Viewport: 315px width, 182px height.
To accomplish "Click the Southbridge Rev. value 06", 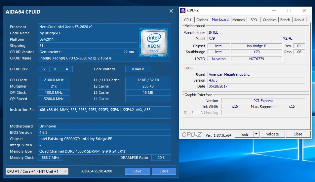I will pyautogui.click(x=299, y=52).
